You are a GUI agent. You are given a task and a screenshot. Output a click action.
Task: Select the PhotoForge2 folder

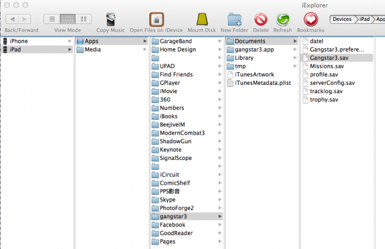click(x=186, y=208)
